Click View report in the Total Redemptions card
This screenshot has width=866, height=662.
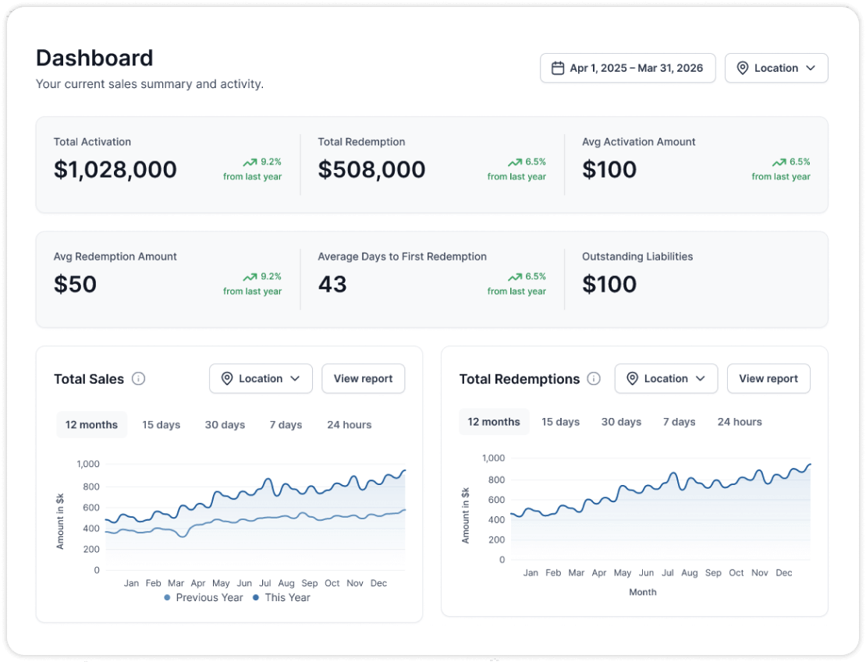(x=768, y=378)
